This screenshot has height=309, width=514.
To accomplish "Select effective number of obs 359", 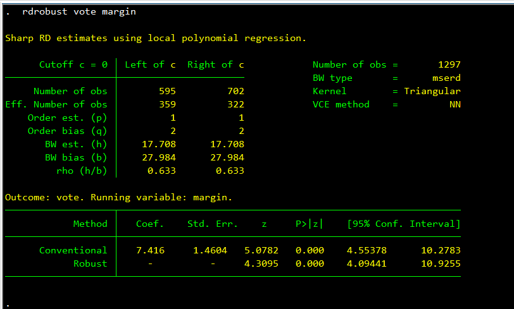I will 167,104.
